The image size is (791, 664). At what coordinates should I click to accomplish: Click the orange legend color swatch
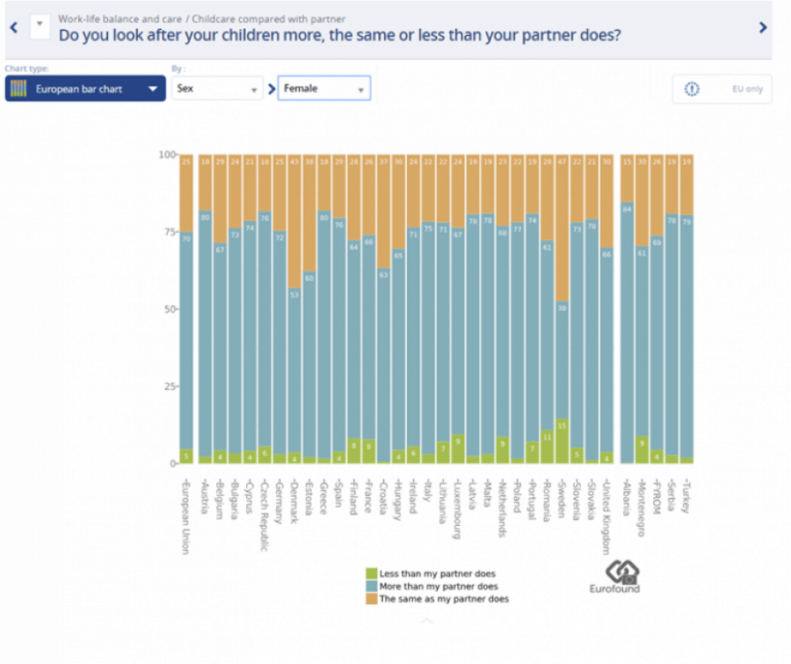pyautogui.click(x=372, y=598)
